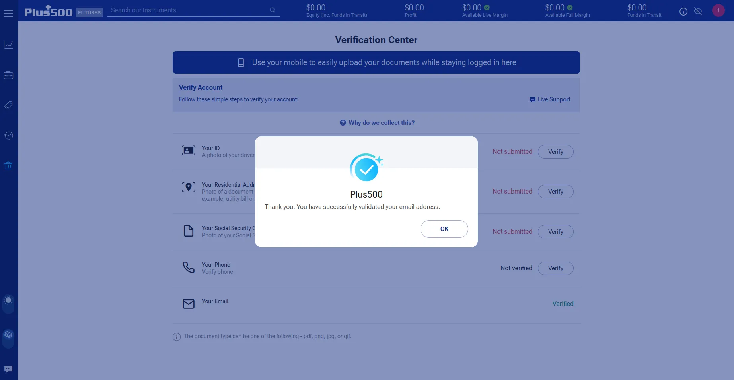This screenshot has width=734, height=380.
Task: Click 'Not submitted' status for Your ID
Action: click(x=512, y=152)
